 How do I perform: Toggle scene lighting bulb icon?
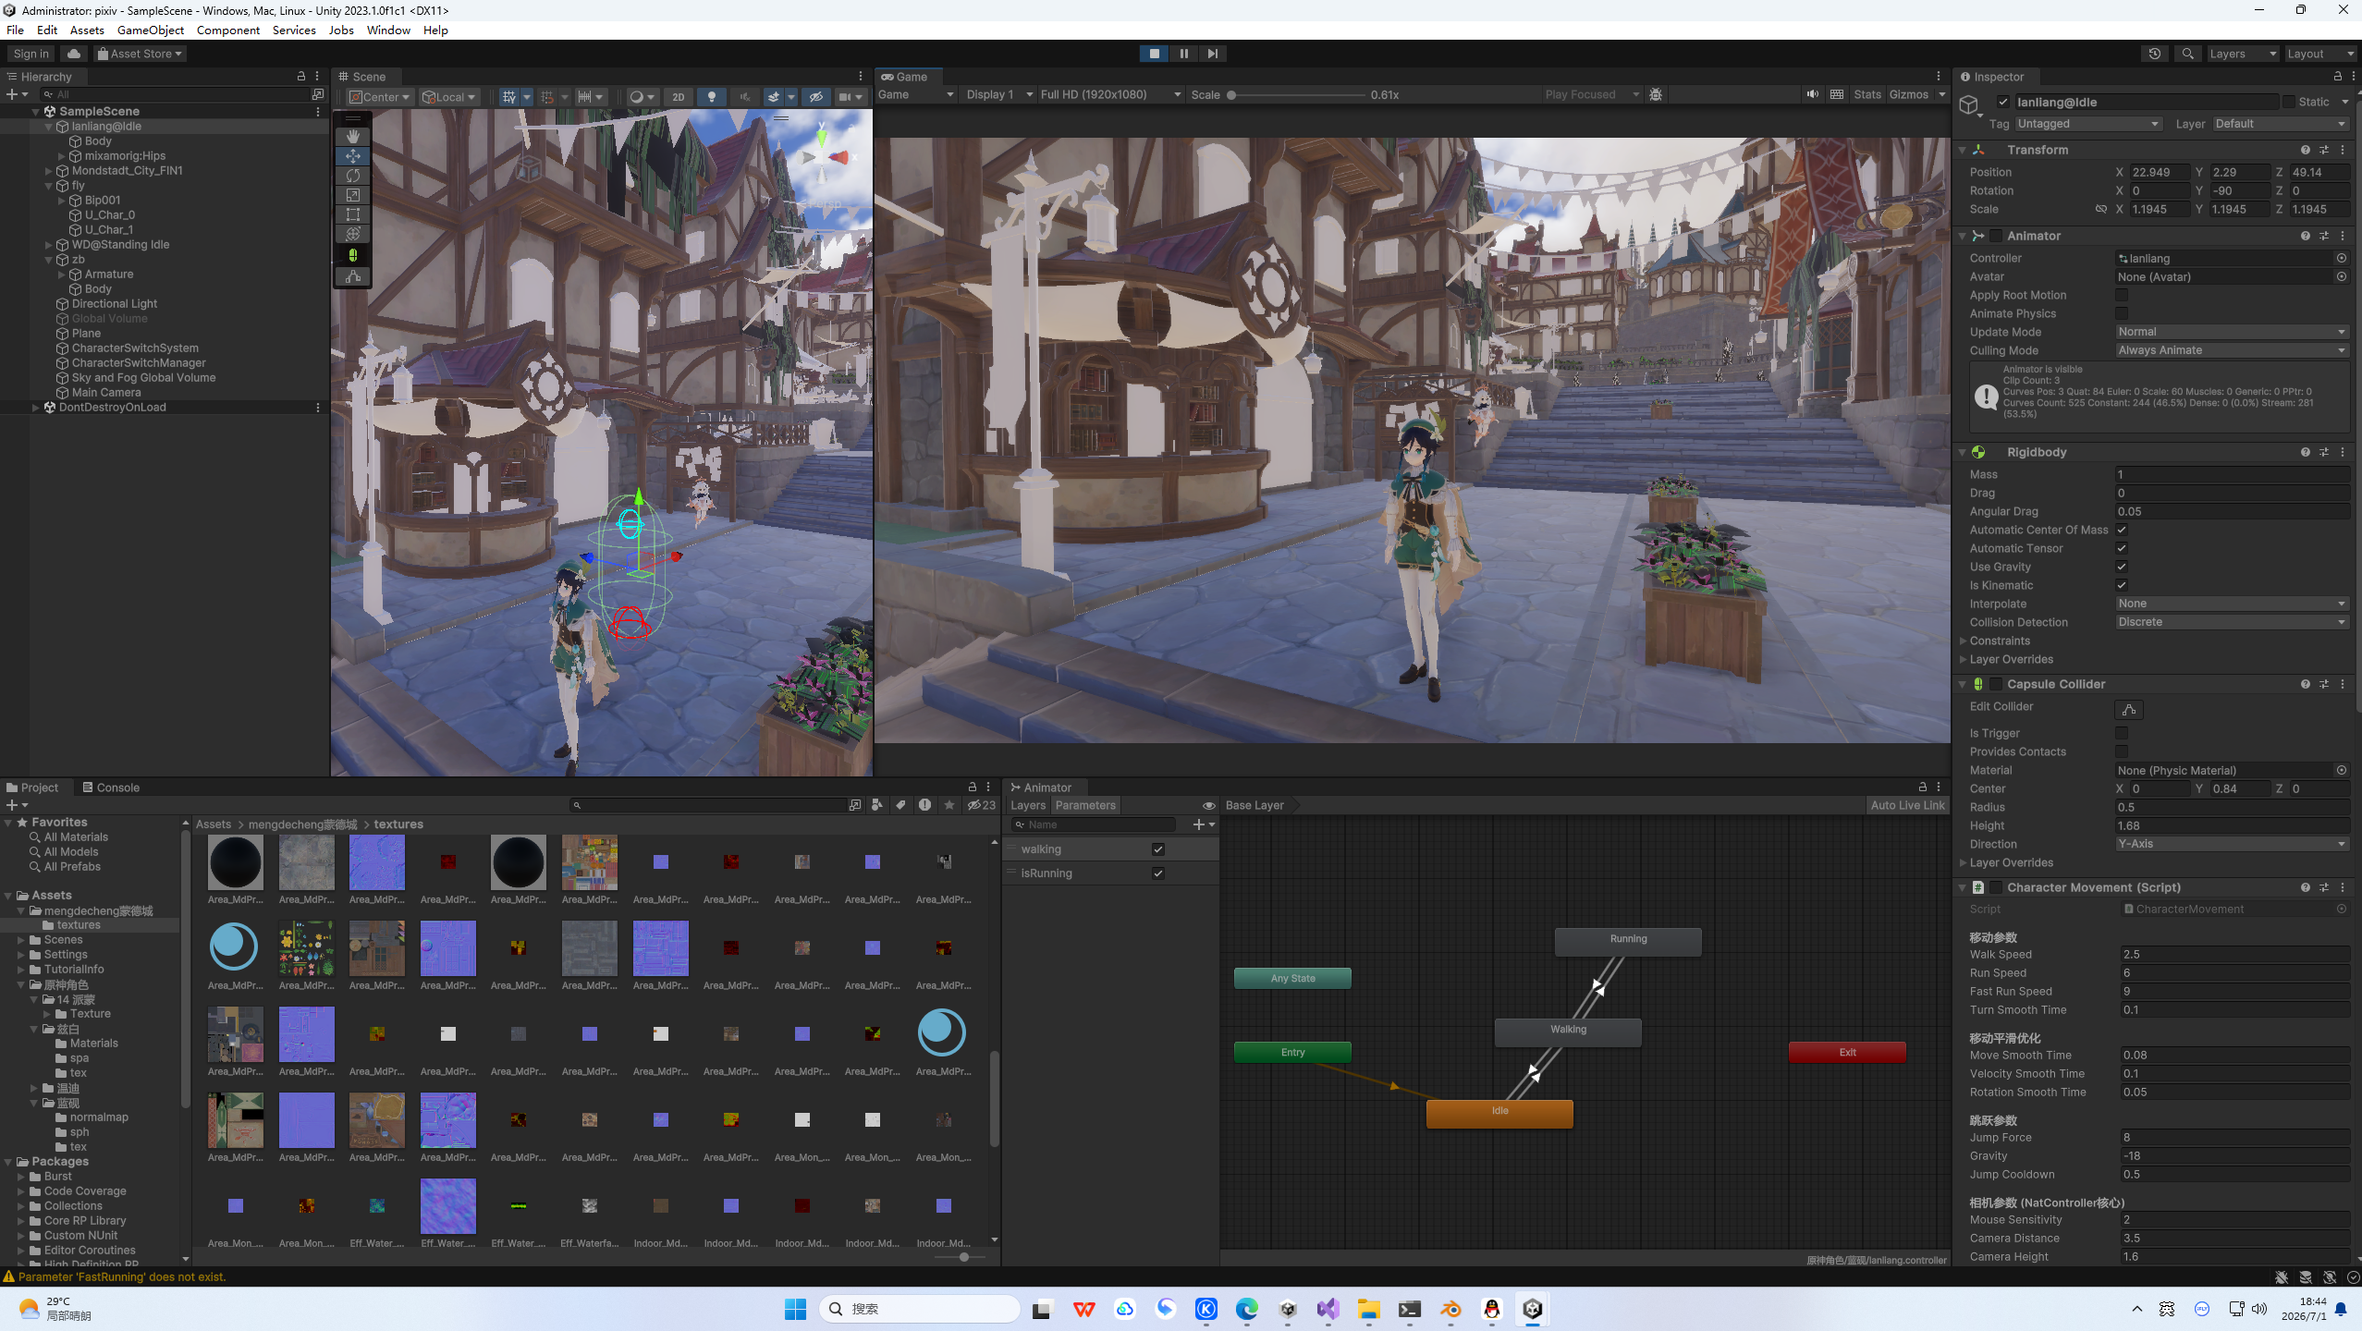711,97
